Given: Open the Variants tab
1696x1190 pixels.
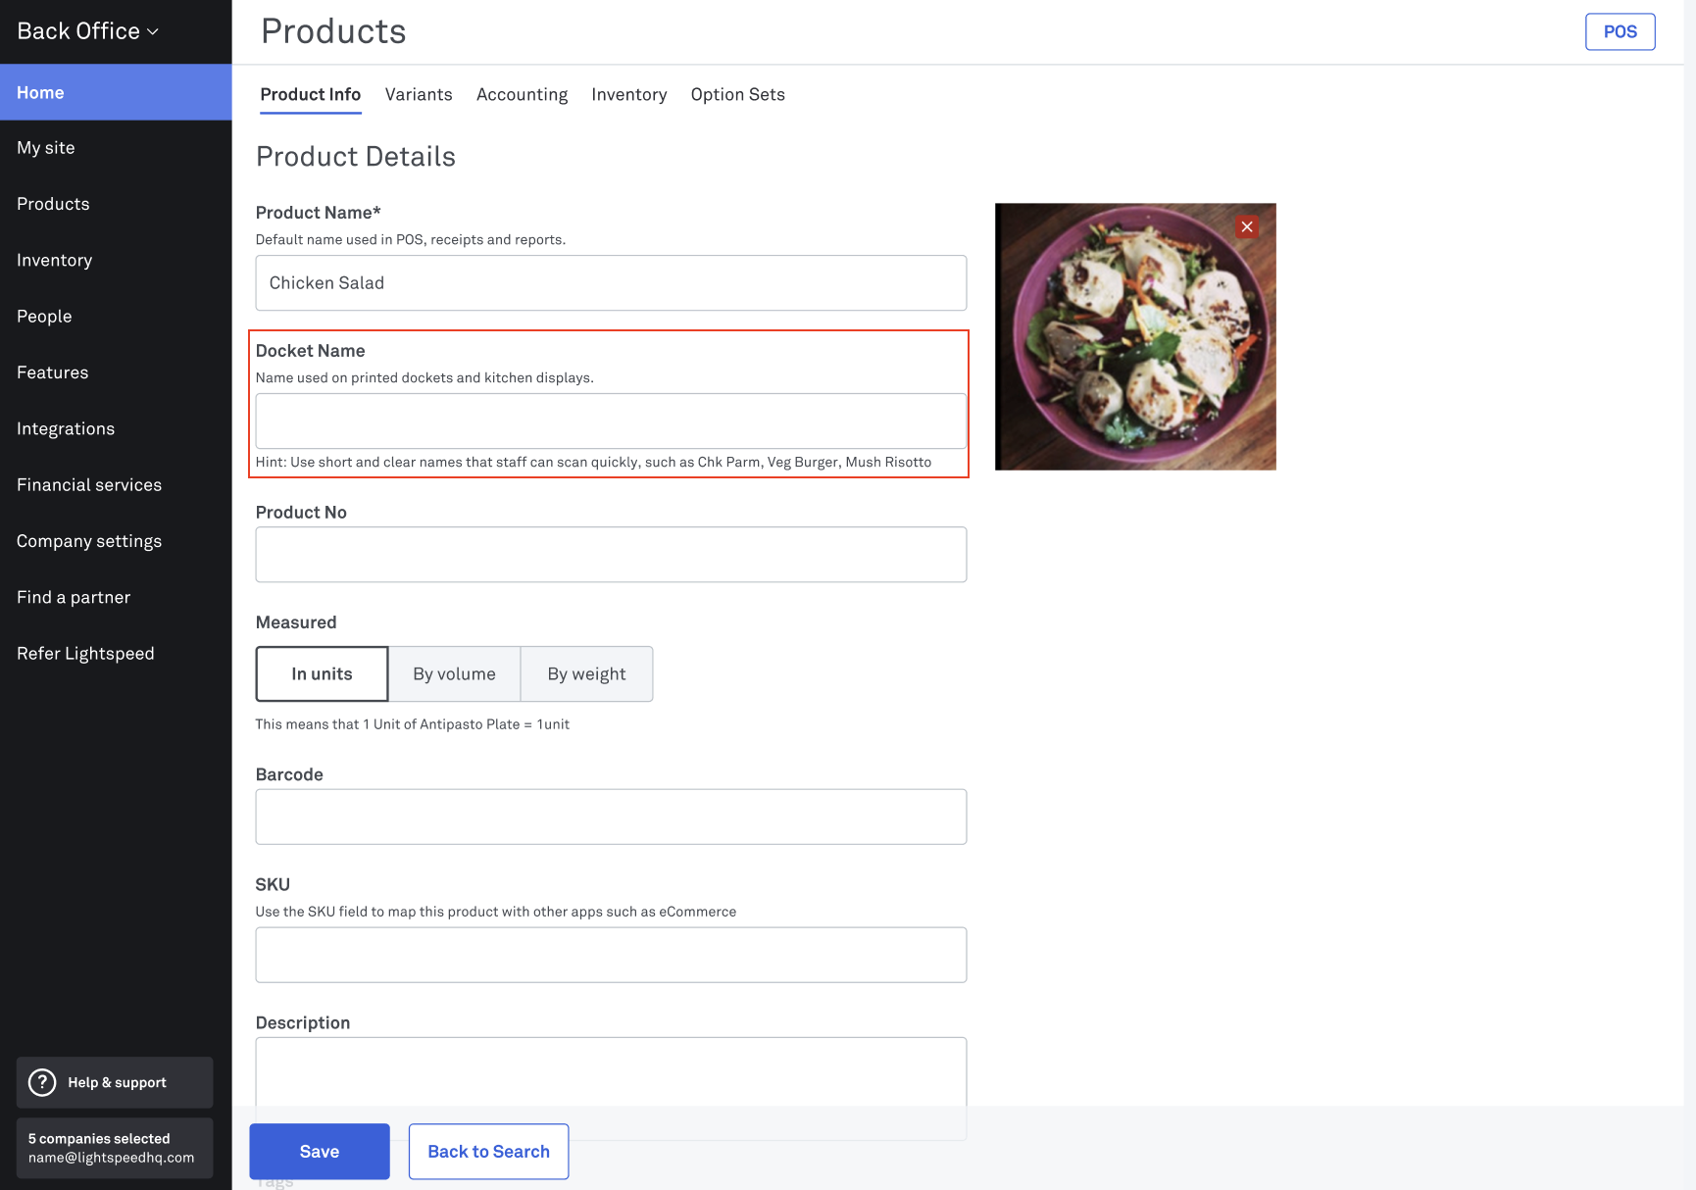Looking at the screenshot, I should click(x=419, y=95).
